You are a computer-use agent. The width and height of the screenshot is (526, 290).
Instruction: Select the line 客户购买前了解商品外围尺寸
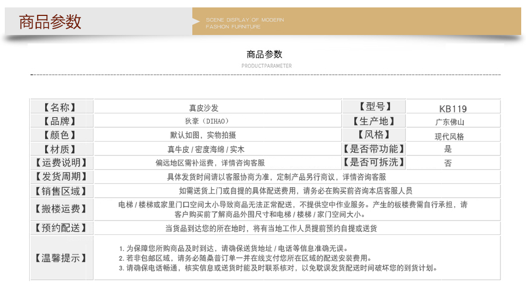(270, 214)
